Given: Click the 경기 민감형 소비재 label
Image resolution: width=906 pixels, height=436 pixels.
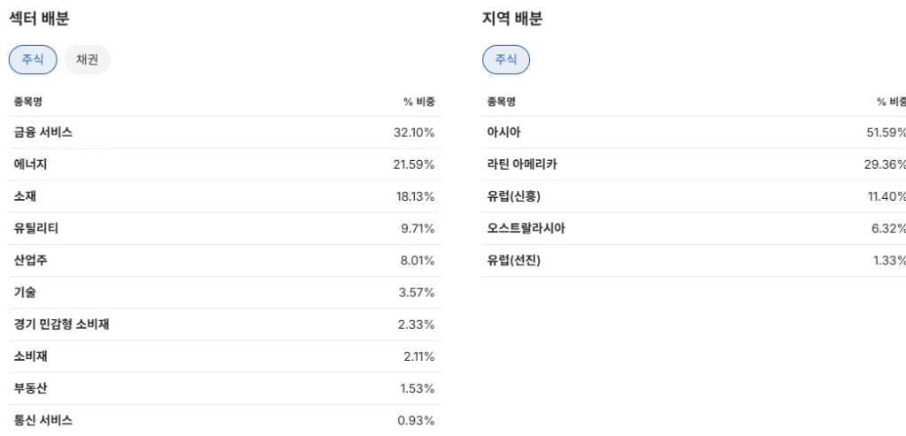Looking at the screenshot, I should (x=62, y=325).
